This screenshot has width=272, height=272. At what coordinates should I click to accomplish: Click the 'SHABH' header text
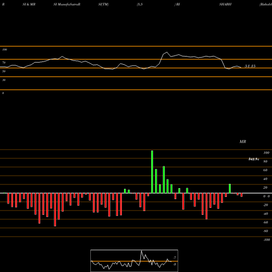(x=225, y=4)
